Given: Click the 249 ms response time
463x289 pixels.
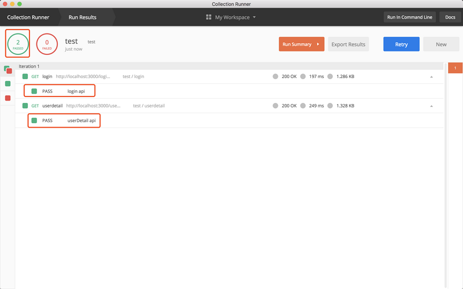Looking at the screenshot, I should point(317,106).
